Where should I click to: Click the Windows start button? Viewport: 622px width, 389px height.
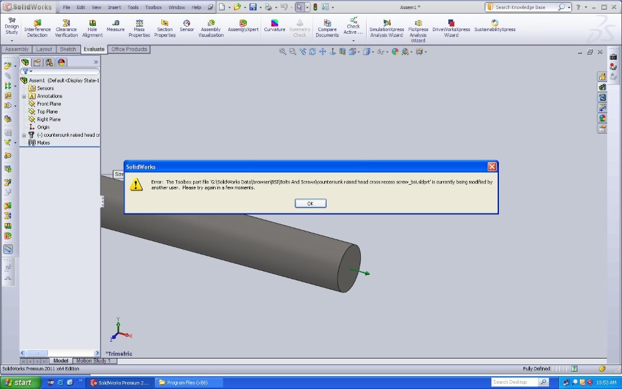[20, 383]
